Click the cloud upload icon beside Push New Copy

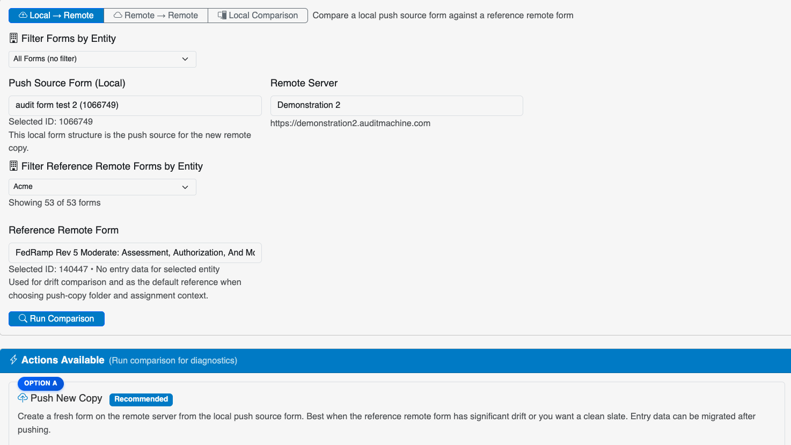pyautogui.click(x=23, y=398)
